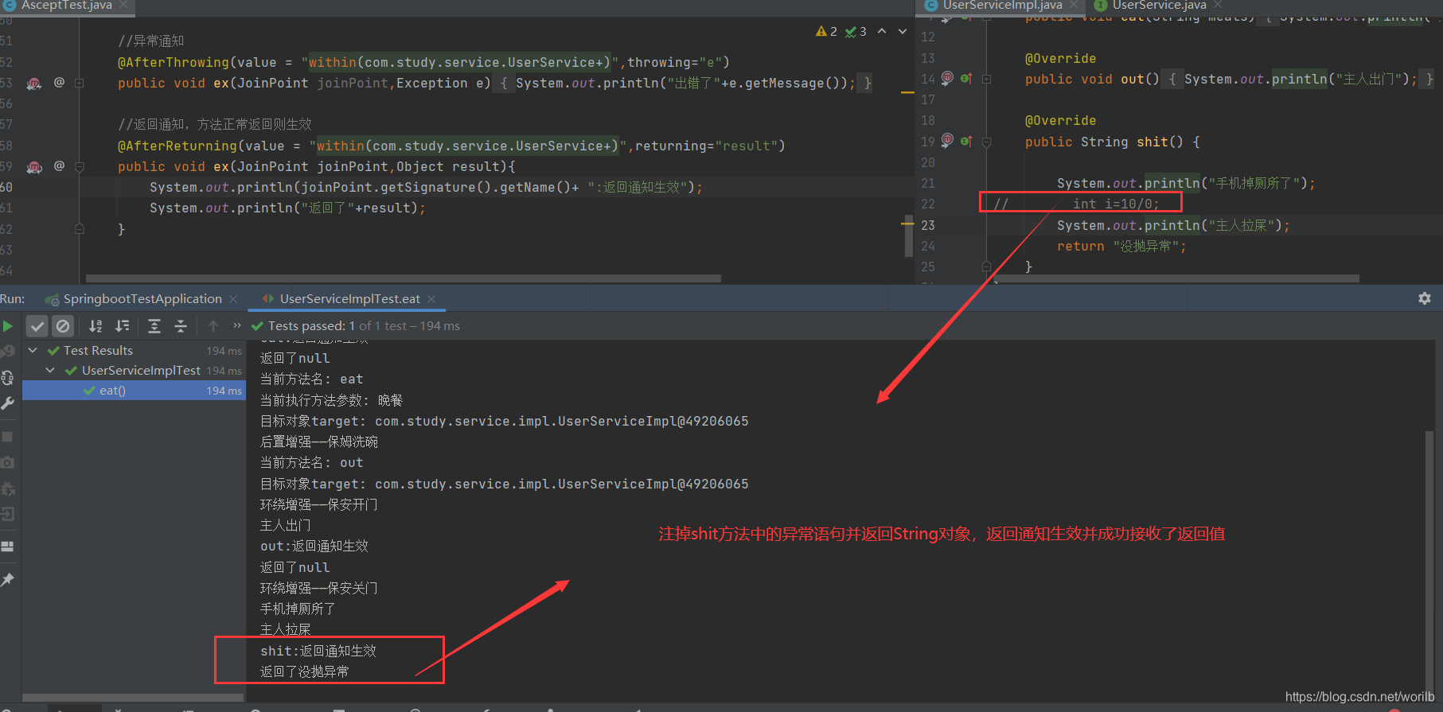1443x712 pixels.
Task: Show more test toolbar actions chevron
Action: [x=236, y=325]
